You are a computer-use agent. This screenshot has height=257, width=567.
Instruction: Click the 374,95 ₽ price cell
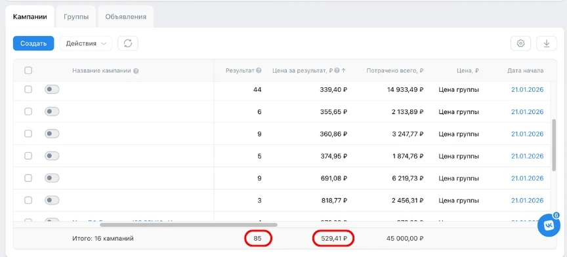click(x=334, y=156)
